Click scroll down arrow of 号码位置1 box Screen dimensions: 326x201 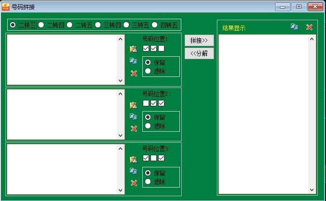[121, 80]
